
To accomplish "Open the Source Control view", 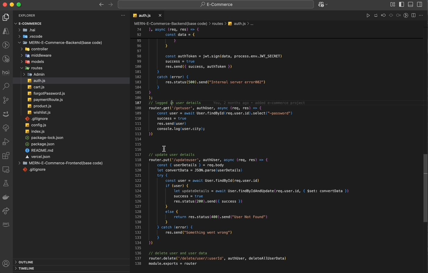I will pos(6,100).
